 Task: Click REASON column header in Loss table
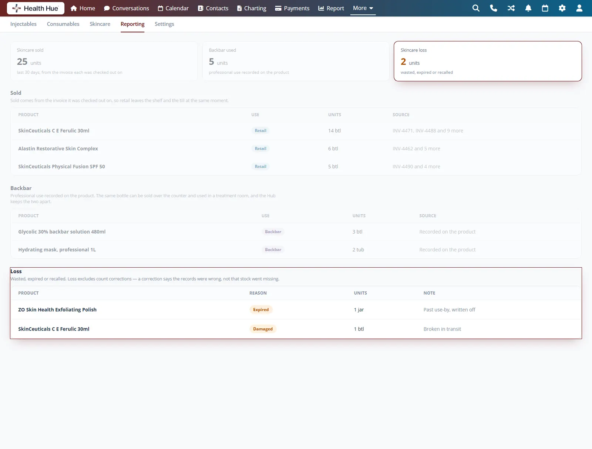pyautogui.click(x=258, y=293)
